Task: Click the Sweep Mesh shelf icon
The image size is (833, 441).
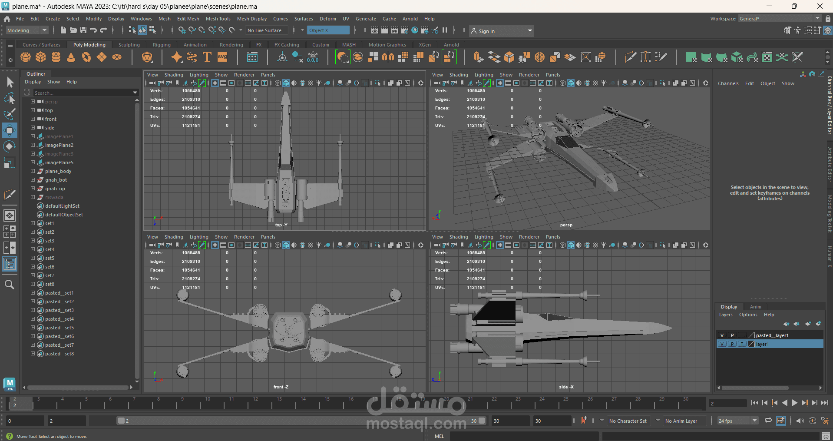Action: [x=192, y=57]
